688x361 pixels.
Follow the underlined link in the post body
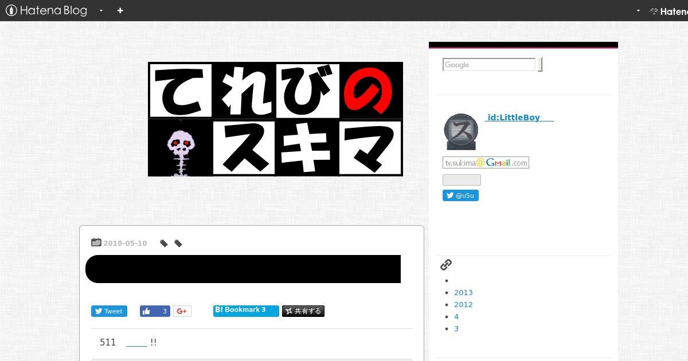[x=136, y=343]
